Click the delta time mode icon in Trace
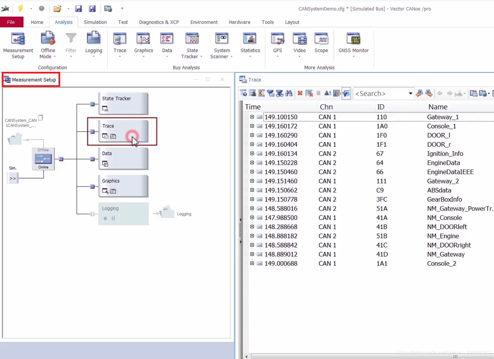Viewport: 494px width, 359px height. [327, 93]
